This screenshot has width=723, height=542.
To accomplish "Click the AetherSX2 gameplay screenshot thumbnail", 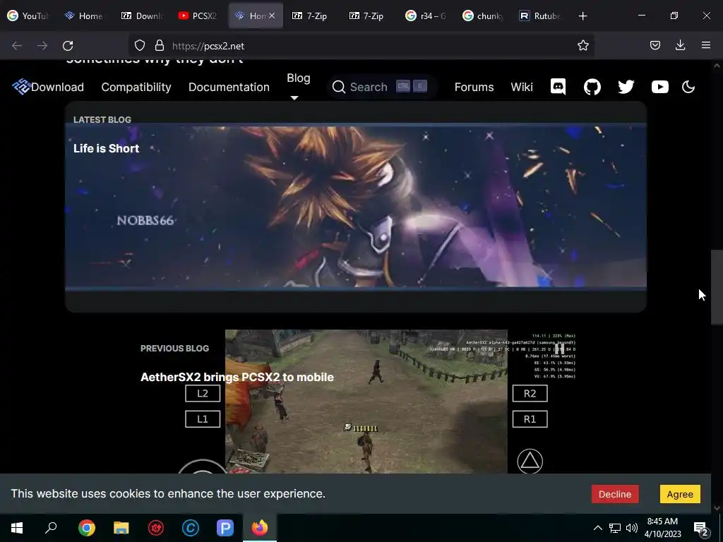I will click(x=366, y=402).
